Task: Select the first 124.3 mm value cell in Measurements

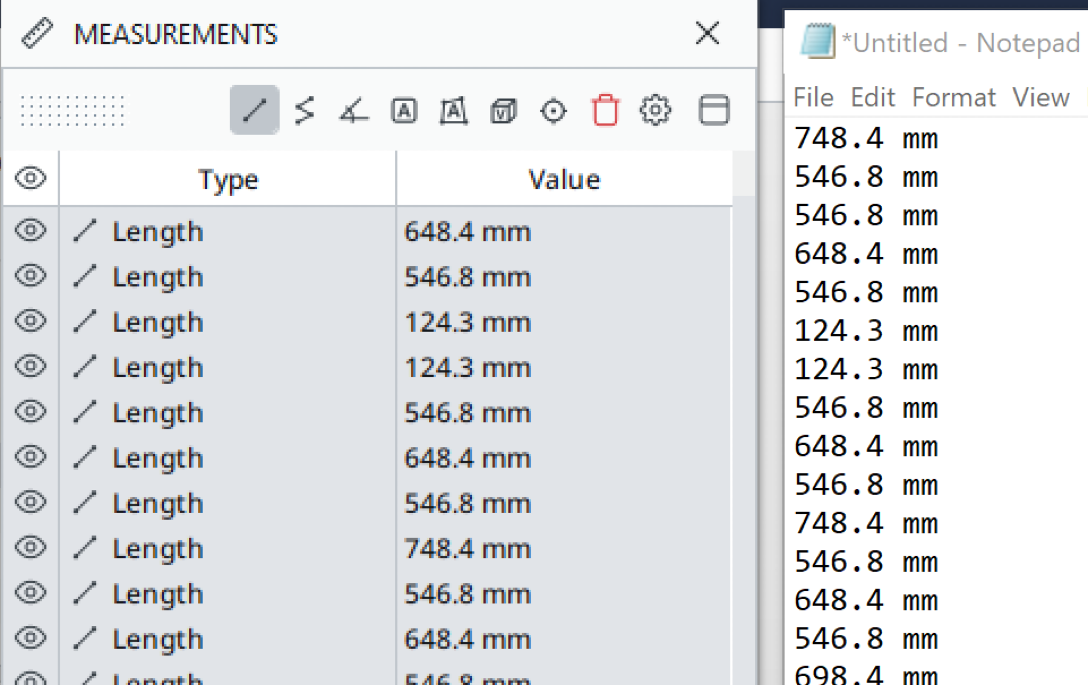Action: pyautogui.click(x=564, y=322)
